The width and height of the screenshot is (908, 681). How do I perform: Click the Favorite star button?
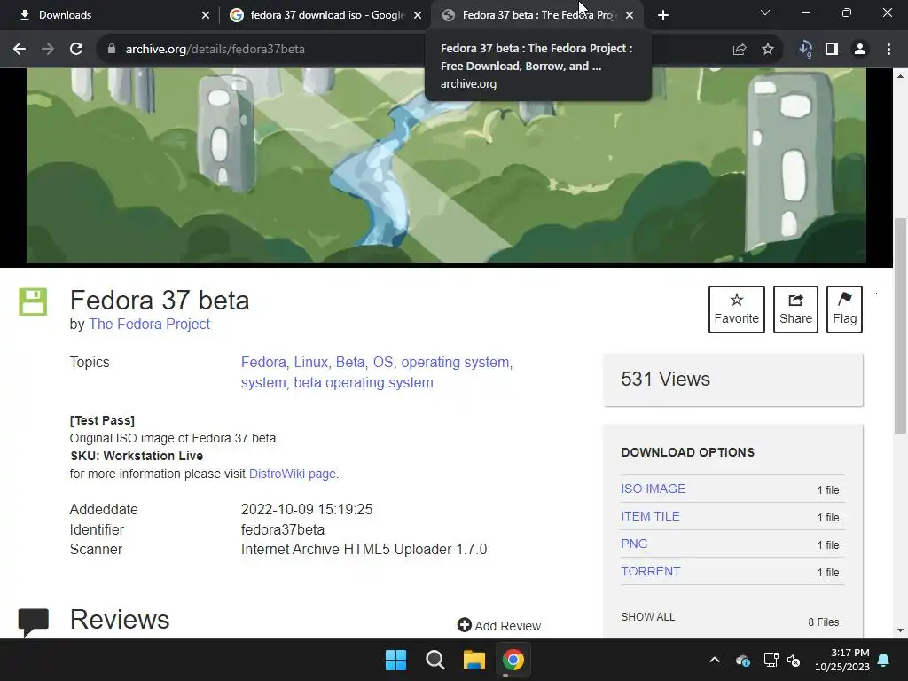click(x=737, y=309)
